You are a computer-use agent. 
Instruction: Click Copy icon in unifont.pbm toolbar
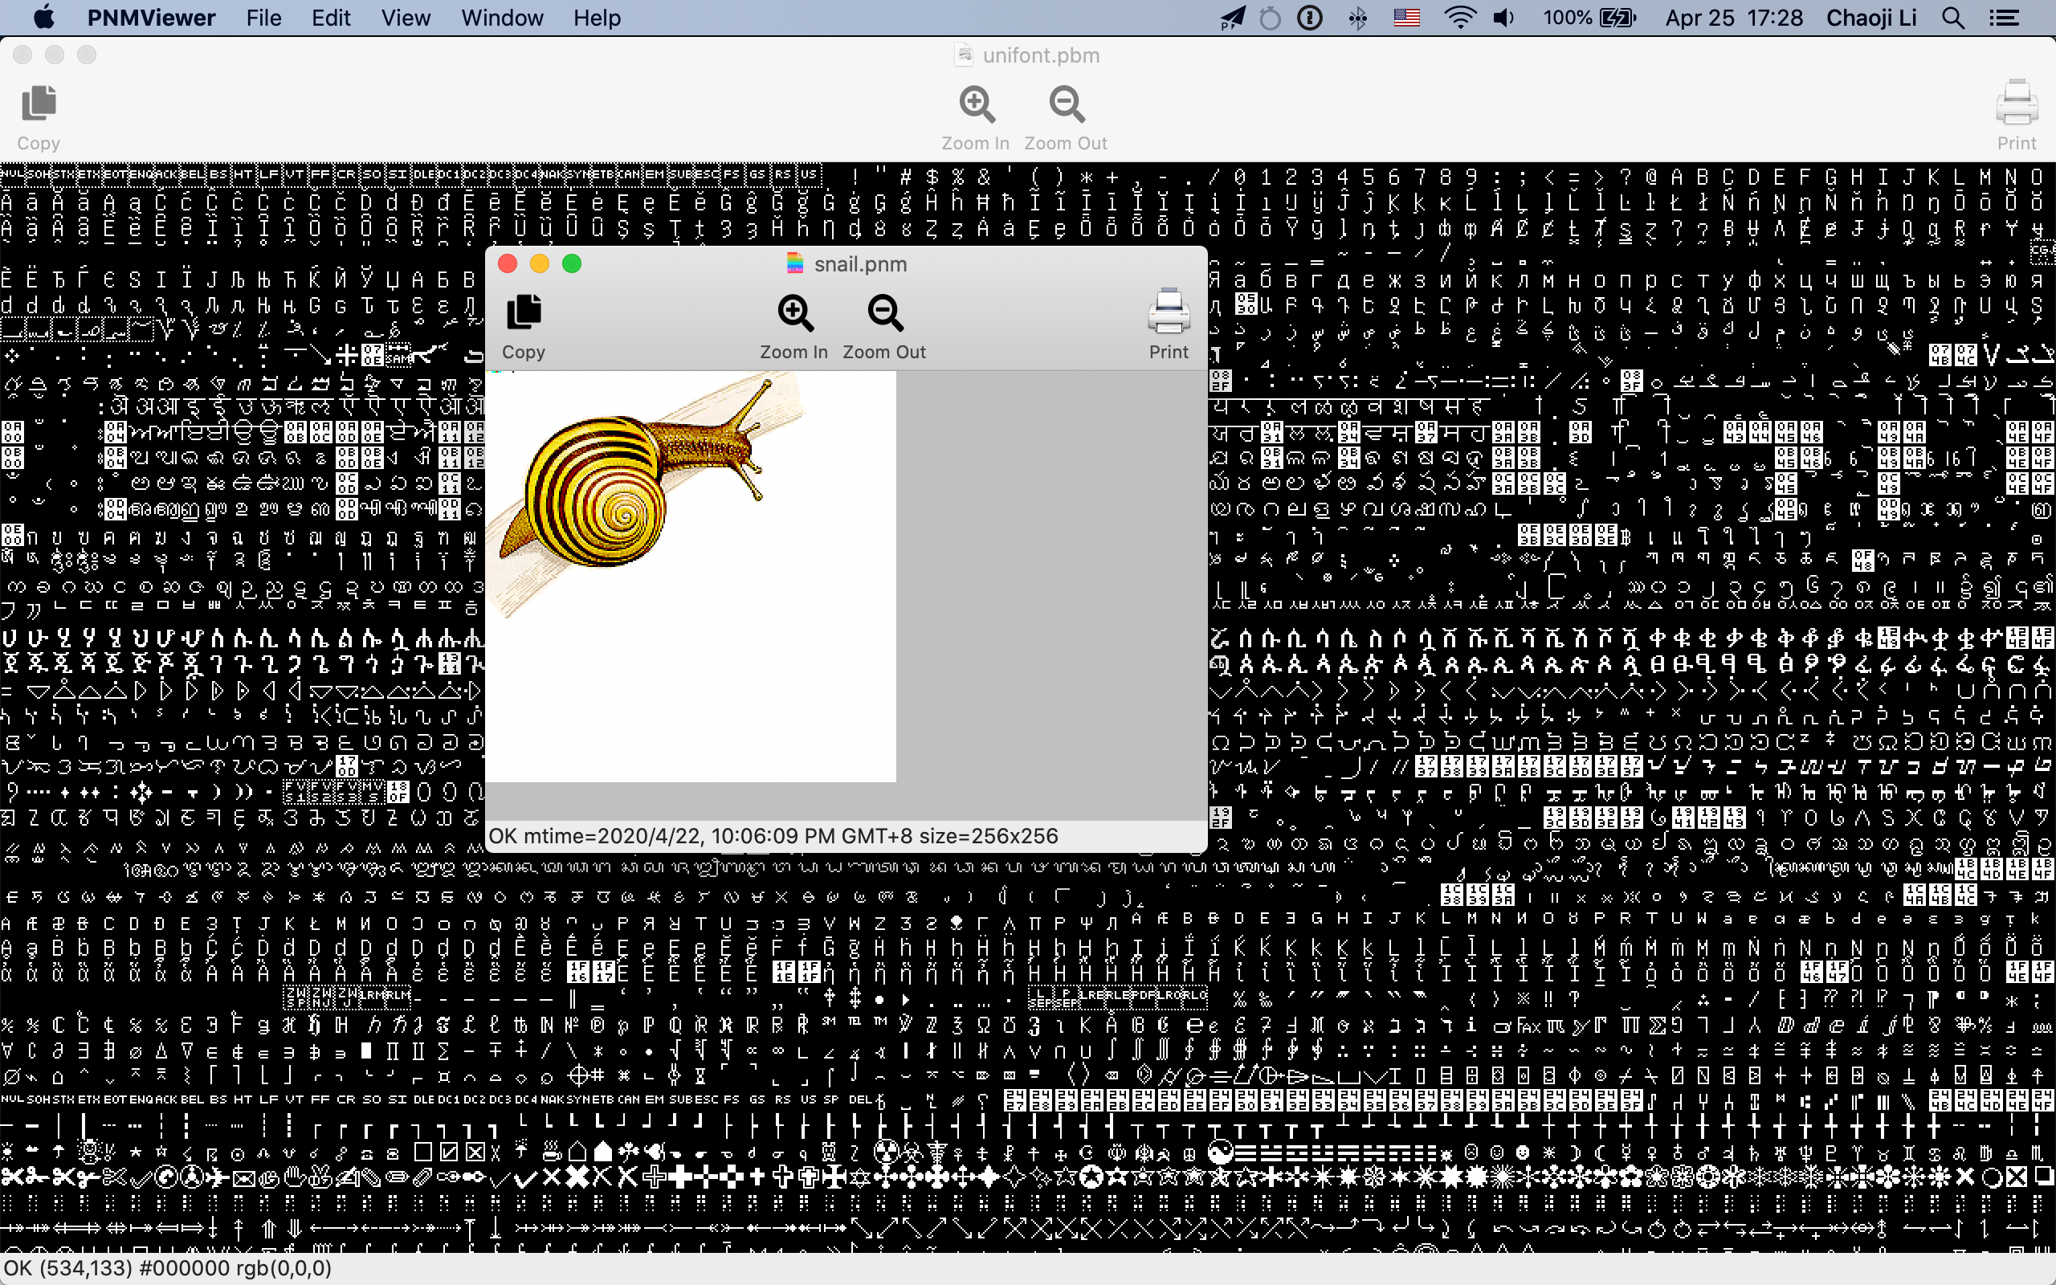pyautogui.click(x=39, y=104)
